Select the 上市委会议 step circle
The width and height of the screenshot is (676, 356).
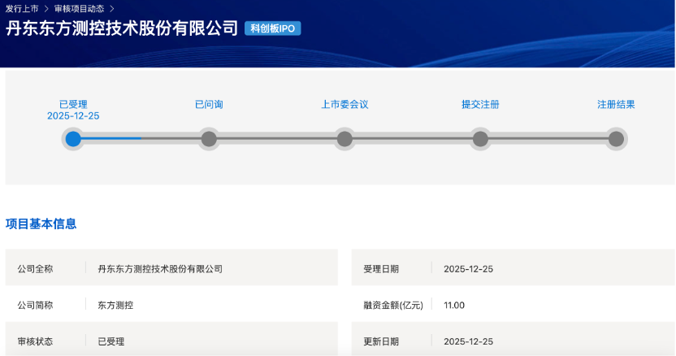[x=344, y=139]
